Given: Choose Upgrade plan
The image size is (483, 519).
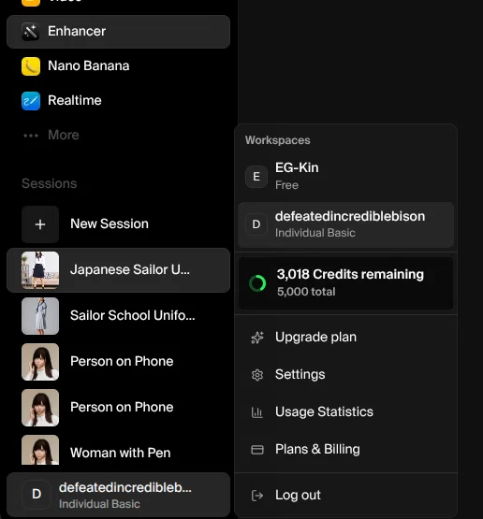Looking at the screenshot, I should click(x=345, y=338).
